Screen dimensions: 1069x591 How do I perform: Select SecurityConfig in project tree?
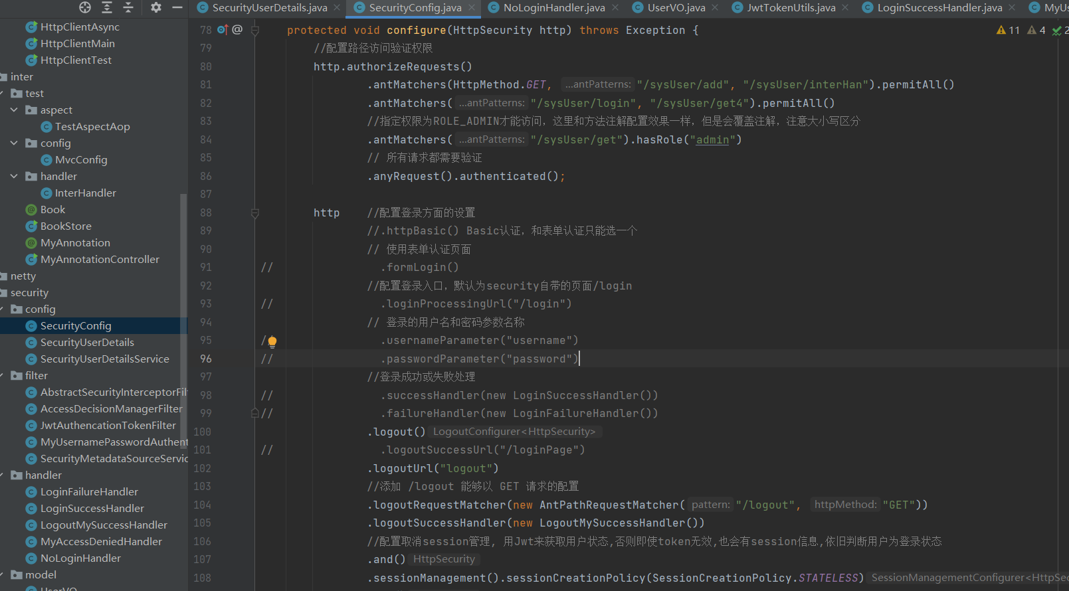tap(76, 326)
